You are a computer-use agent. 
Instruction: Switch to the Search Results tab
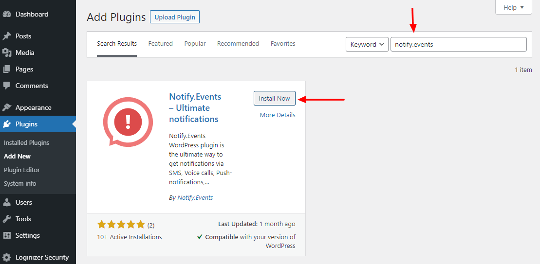pyautogui.click(x=117, y=44)
